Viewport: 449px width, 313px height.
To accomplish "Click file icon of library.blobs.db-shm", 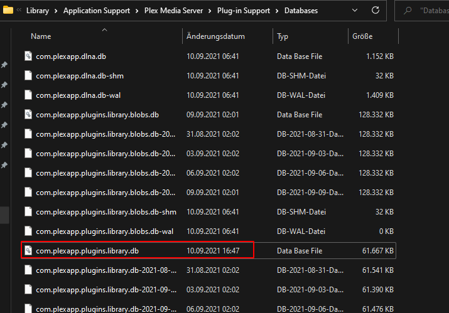I will [28, 212].
